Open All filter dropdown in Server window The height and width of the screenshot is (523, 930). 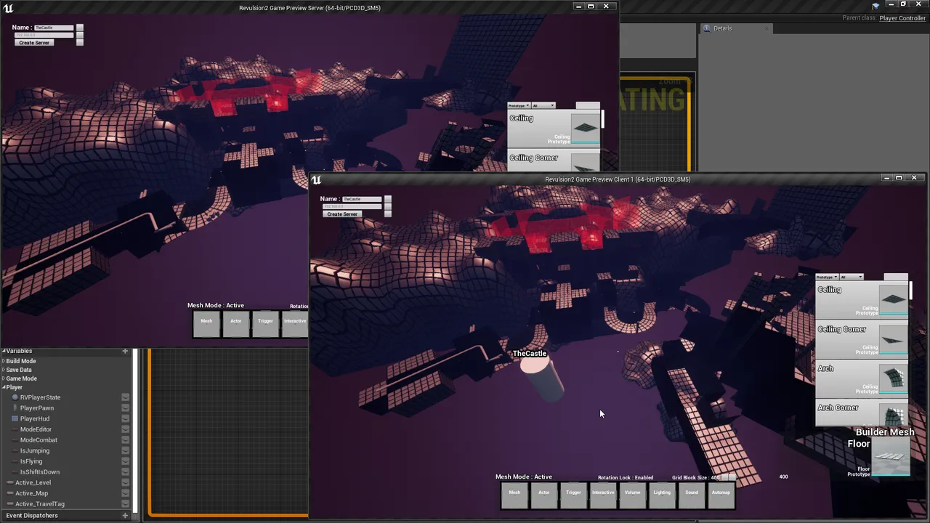pyautogui.click(x=543, y=105)
